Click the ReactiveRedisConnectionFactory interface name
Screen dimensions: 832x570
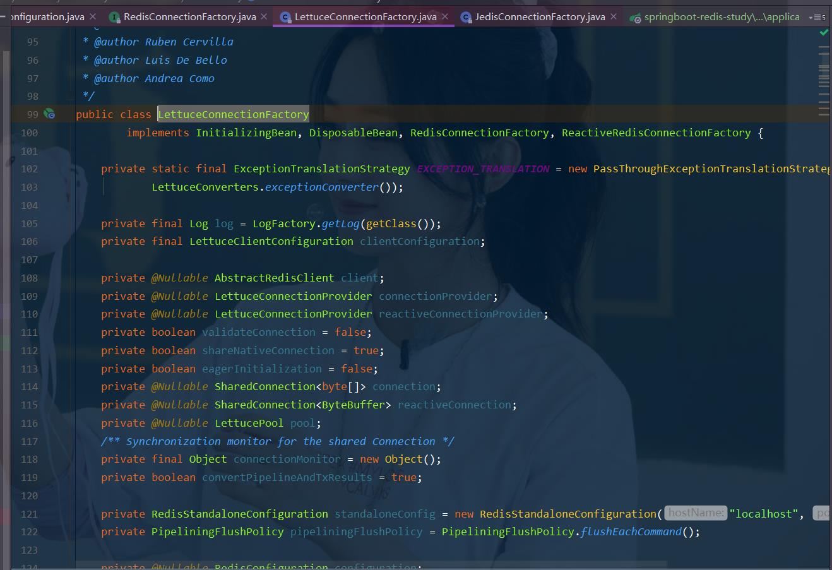657,133
